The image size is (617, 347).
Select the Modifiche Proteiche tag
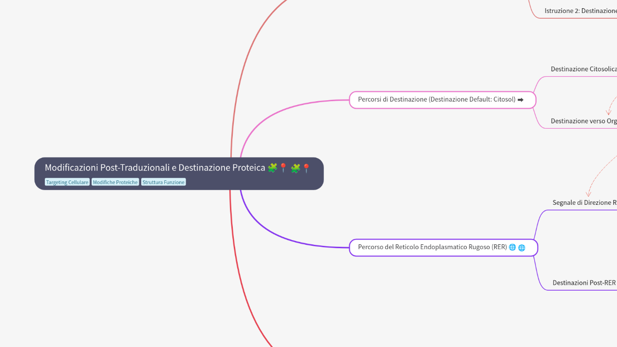click(x=115, y=182)
